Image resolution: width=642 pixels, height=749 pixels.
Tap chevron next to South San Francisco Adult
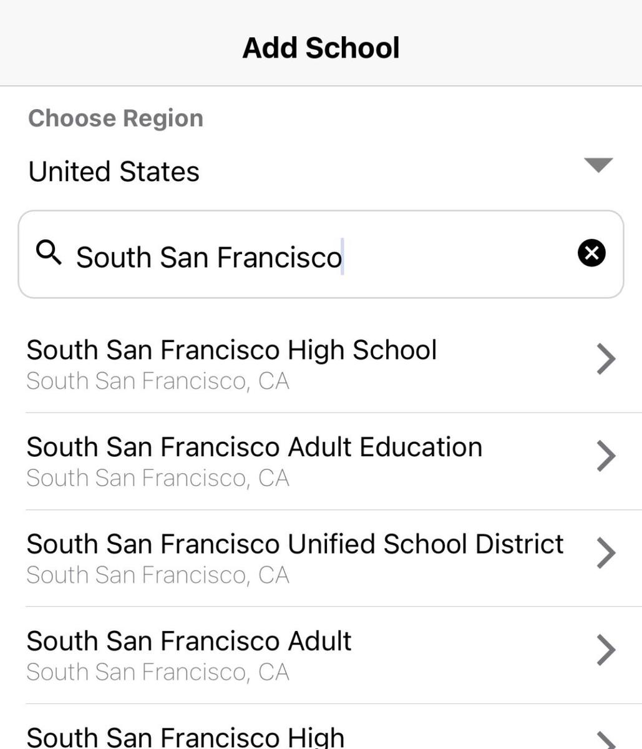(x=606, y=650)
